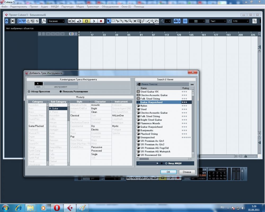Open the Character column header dropdown
The image size is (265, 212).
click(111, 101)
